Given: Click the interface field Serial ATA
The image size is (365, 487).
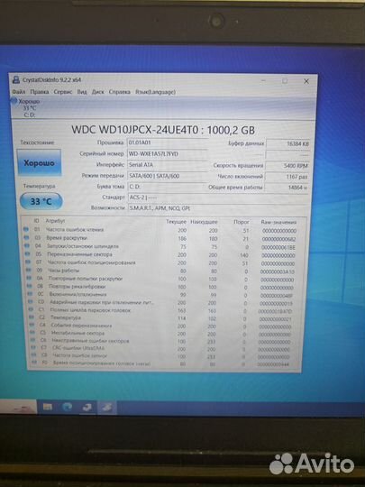Looking at the screenshot, I should 167,165.
